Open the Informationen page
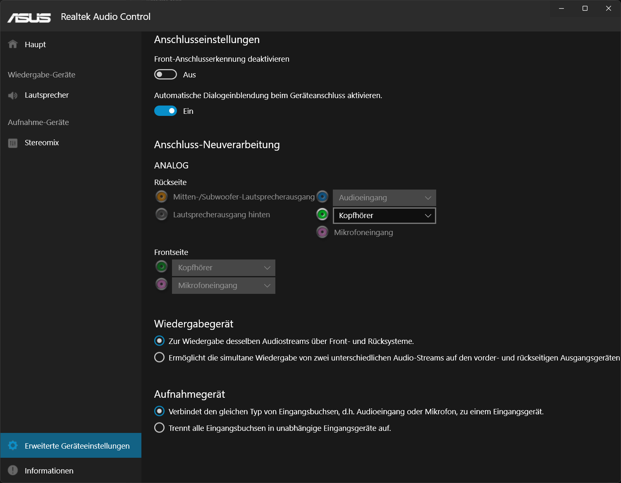Screen dimensions: 621x483 click(49, 471)
